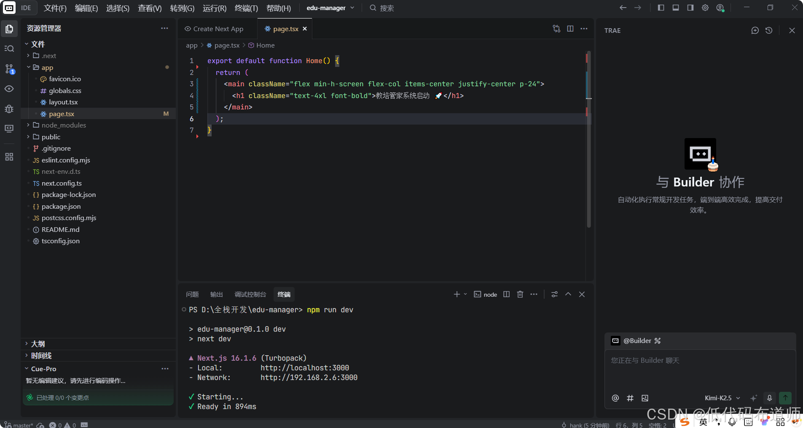The image size is (803, 428).
Task: Click Home in the breadcrumb
Action: pos(265,45)
